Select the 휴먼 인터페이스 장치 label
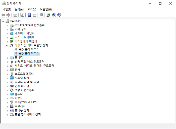The height and width of the screenshot is (129, 176). tap(28, 114)
